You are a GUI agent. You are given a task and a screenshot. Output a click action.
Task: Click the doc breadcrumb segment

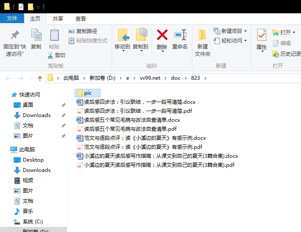tap(176, 78)
